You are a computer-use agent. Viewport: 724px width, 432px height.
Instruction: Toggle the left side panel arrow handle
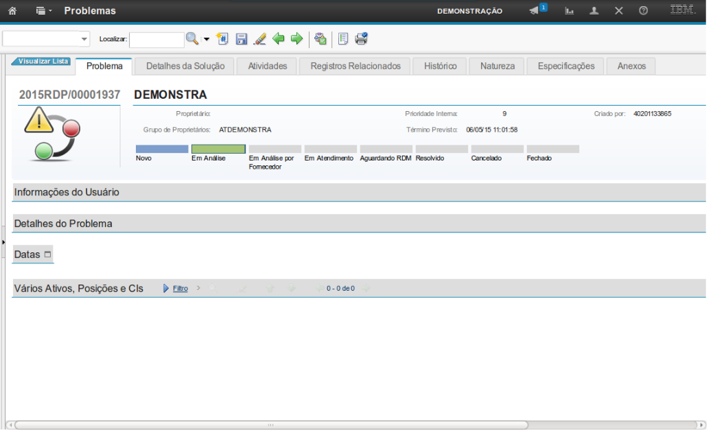[x=3, y=242]
